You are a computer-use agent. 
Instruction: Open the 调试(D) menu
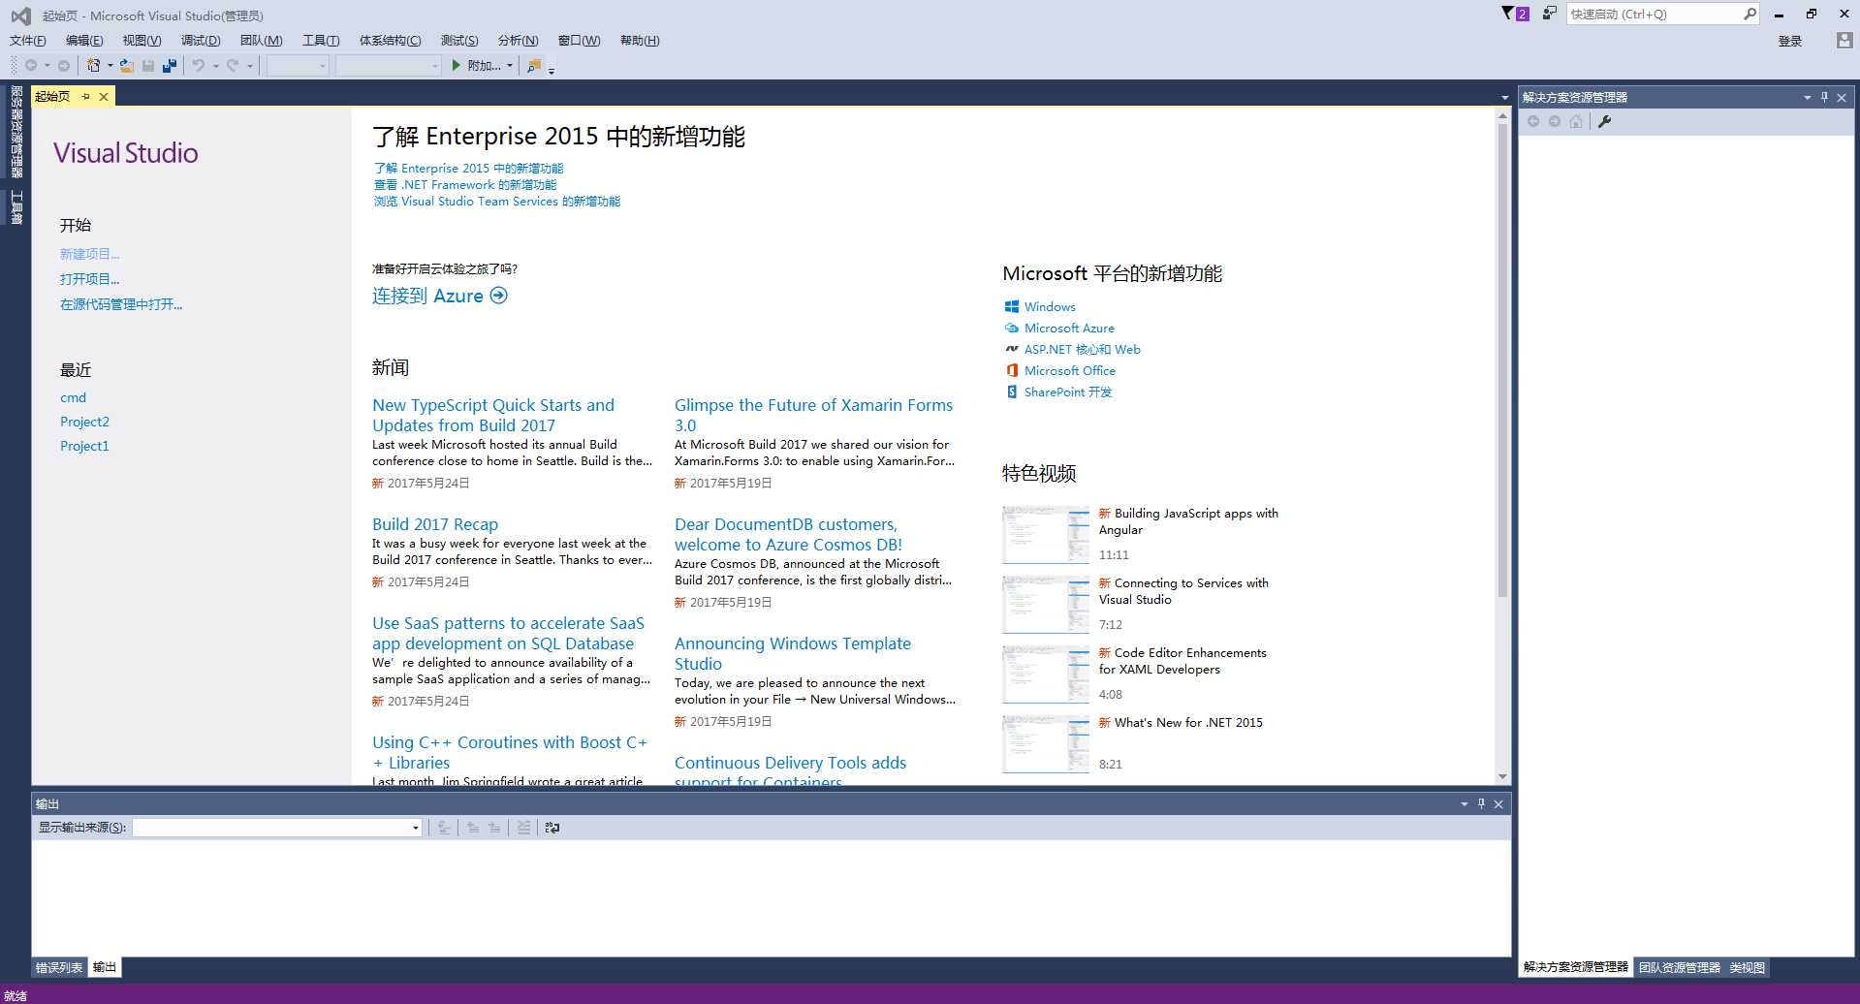tap(201, 40)
